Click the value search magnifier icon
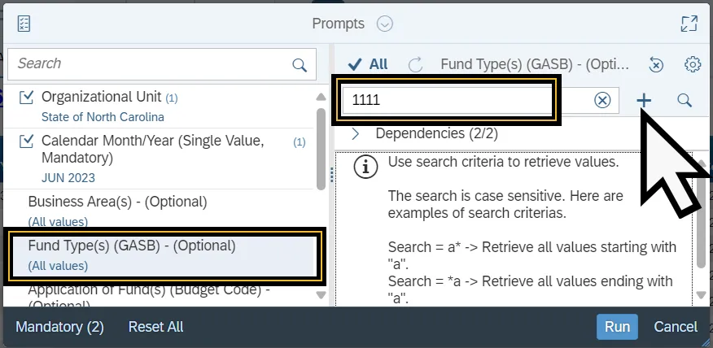Image resolution: width=713 pixels, height=348 pixels. pos(685,100)
